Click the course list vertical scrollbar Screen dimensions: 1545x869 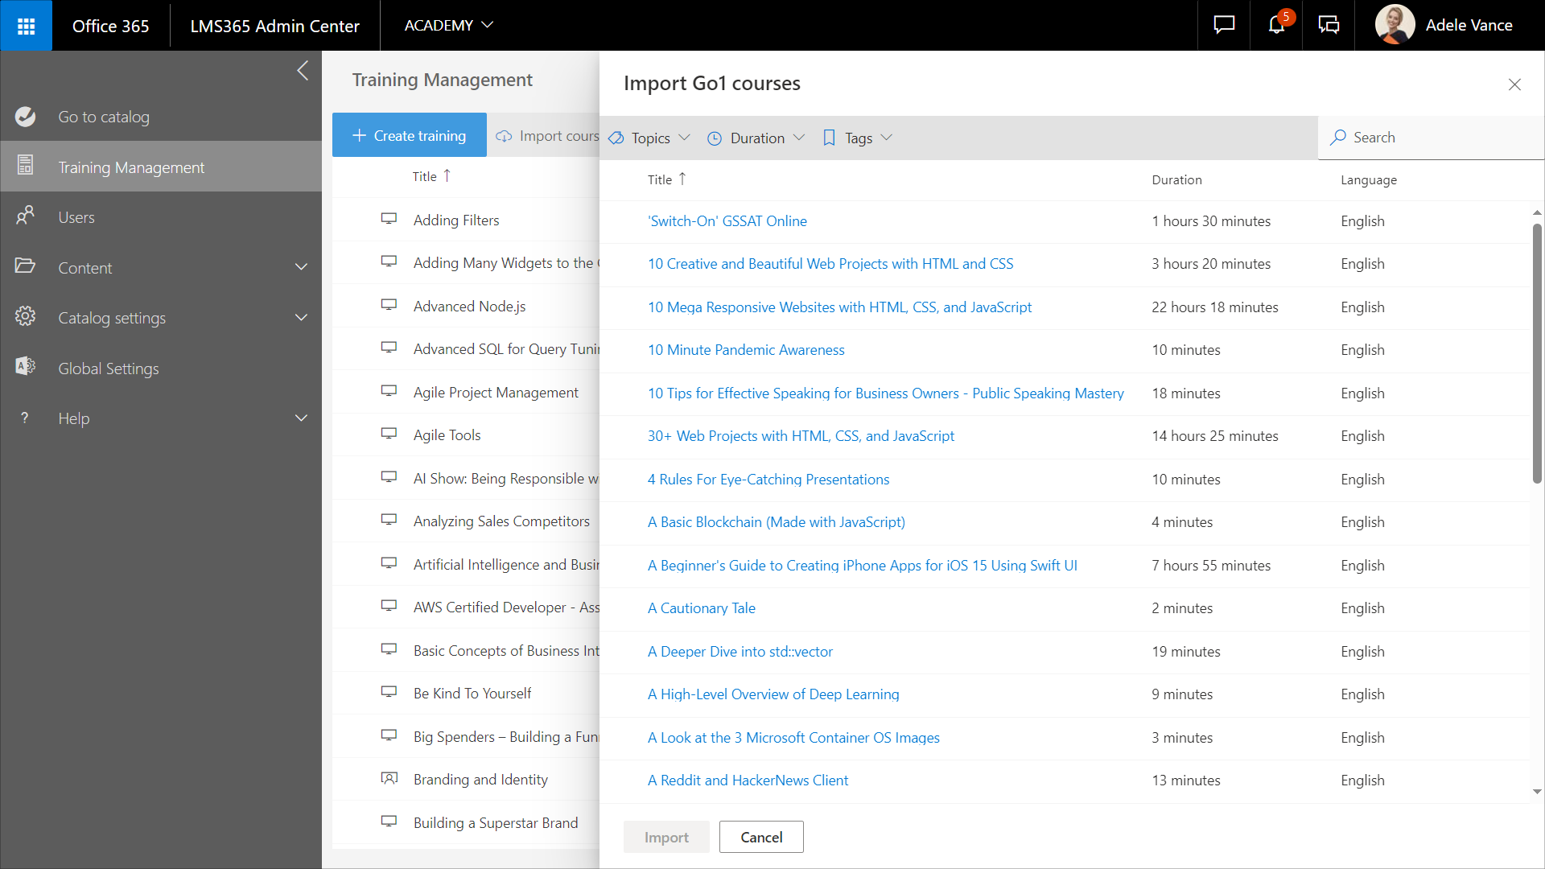click(1537, 354)
